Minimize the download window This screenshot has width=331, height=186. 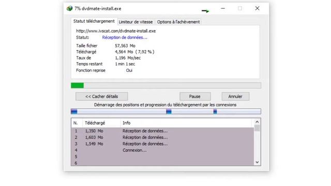[x=223, y=8]
